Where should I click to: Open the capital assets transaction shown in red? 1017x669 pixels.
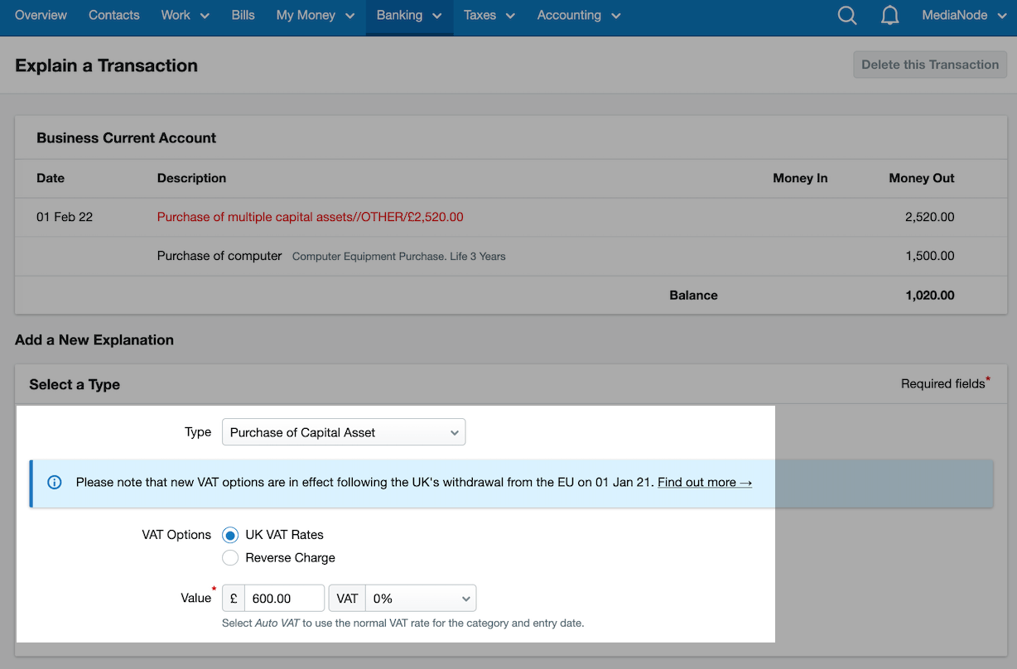310,216
